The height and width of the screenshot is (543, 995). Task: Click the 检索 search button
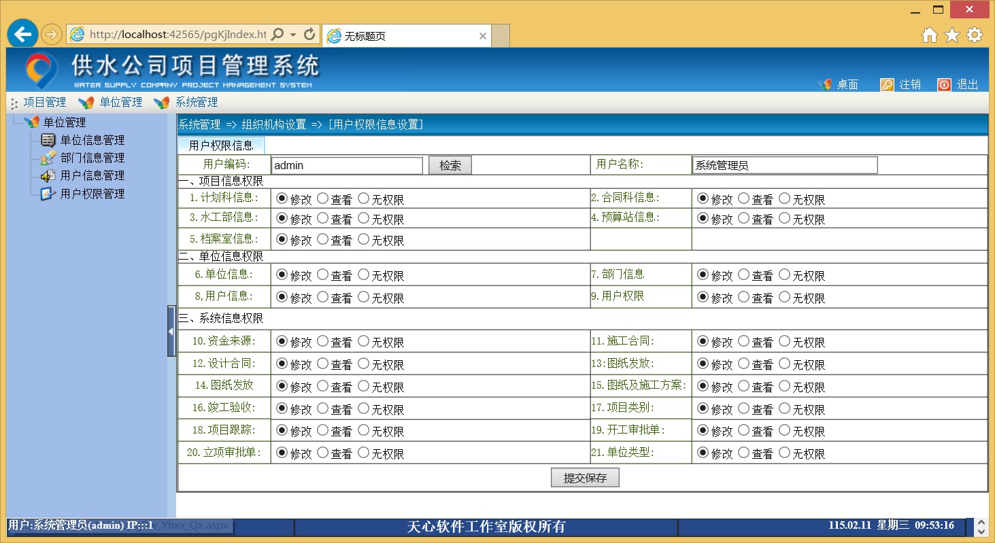click(x=450, y=165)
